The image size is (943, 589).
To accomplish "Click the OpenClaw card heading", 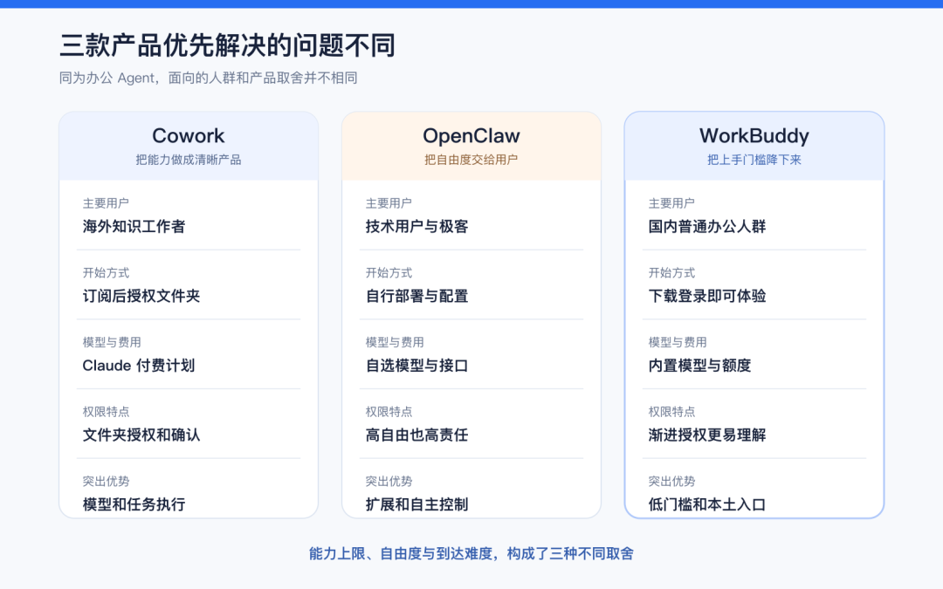I will 471,136.
